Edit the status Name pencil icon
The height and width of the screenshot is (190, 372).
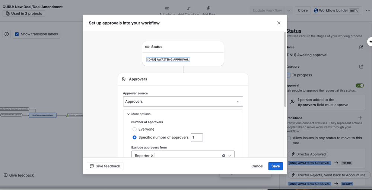click(361, 47)
